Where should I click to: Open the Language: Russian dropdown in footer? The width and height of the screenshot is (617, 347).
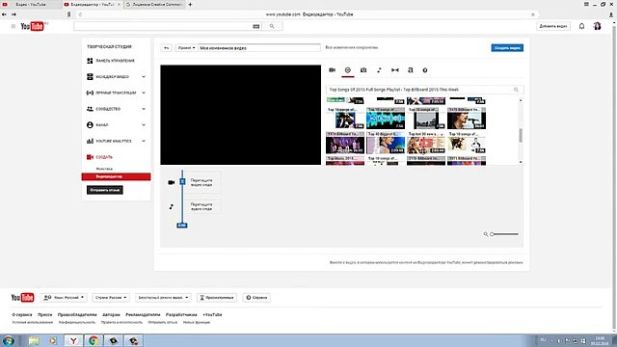click(64, 298)
